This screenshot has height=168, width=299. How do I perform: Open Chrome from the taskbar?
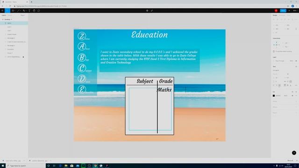pyautogui.click(x=95, y=166)
